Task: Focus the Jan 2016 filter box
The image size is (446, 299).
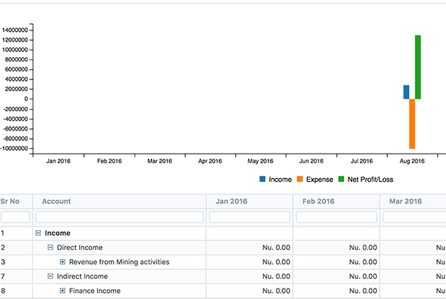Action: 250,217
